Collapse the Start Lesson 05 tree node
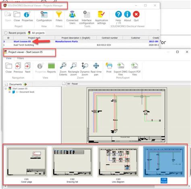This screenshot has height=189, width=191. [x=6, y=88]
